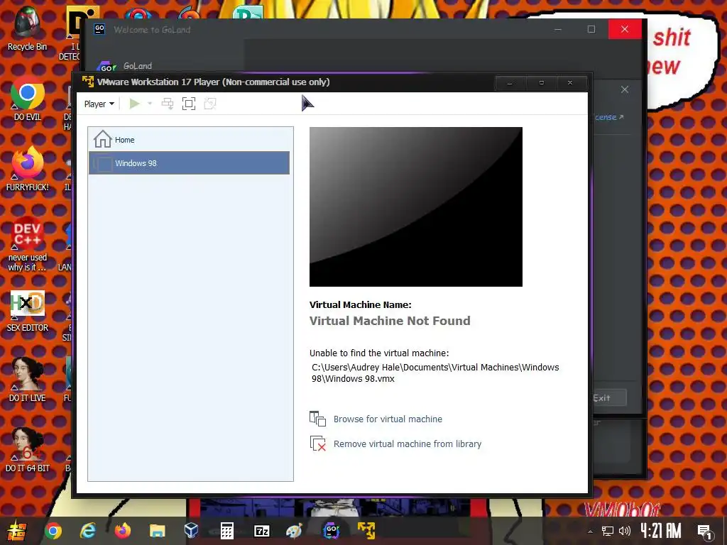Maximize the Welcome to GoLand window
Screen dimensions: 727x545
(x=591, y=29)
